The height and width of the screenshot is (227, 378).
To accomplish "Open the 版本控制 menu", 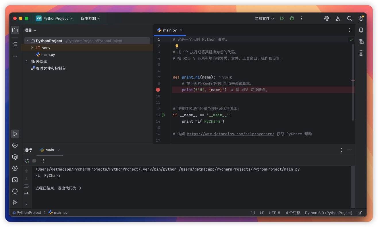I will pos(90,18).
